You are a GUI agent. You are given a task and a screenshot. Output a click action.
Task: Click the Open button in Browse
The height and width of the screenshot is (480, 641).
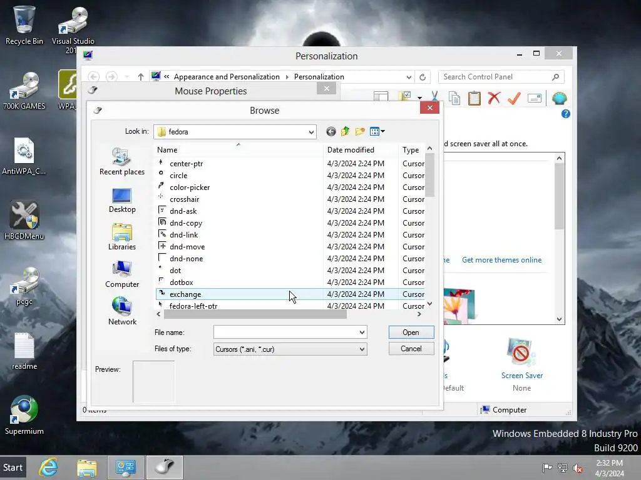point(411,332)
